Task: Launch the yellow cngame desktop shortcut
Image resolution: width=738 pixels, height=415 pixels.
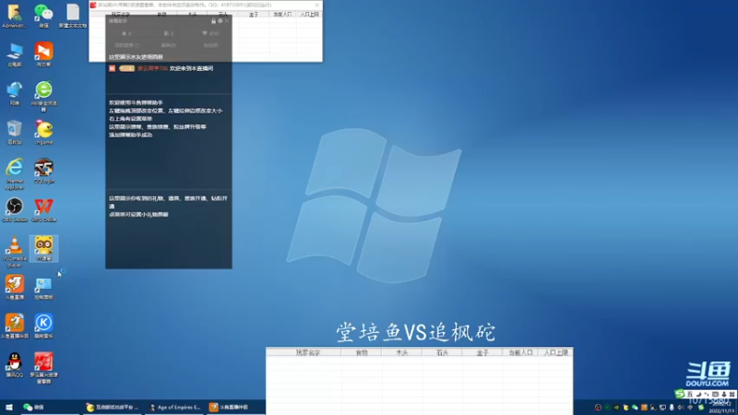Action: [43, 132]
